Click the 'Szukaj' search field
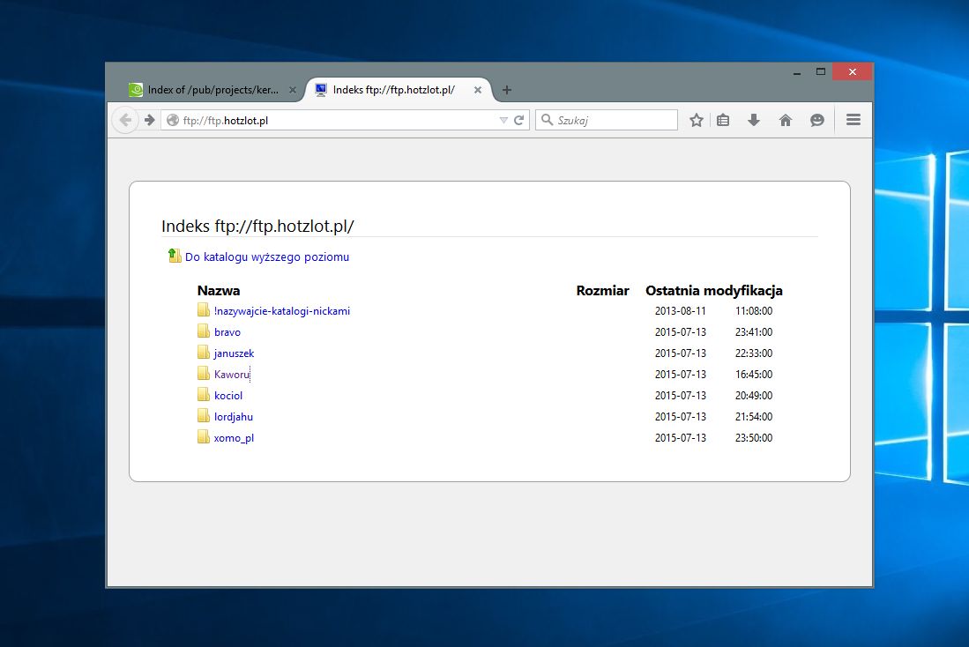969x647 pixels. pyautogui.click(x=615, y=121)
